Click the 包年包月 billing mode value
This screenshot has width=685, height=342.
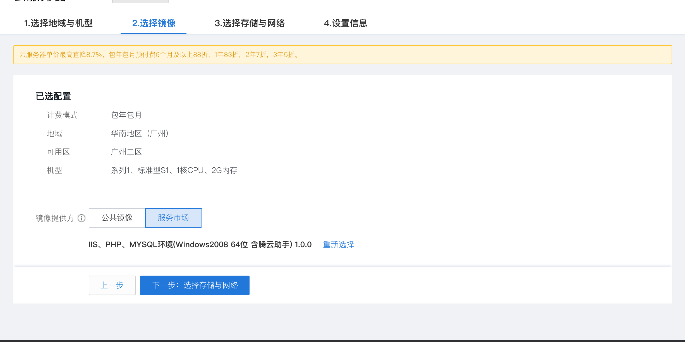point(126,115)
